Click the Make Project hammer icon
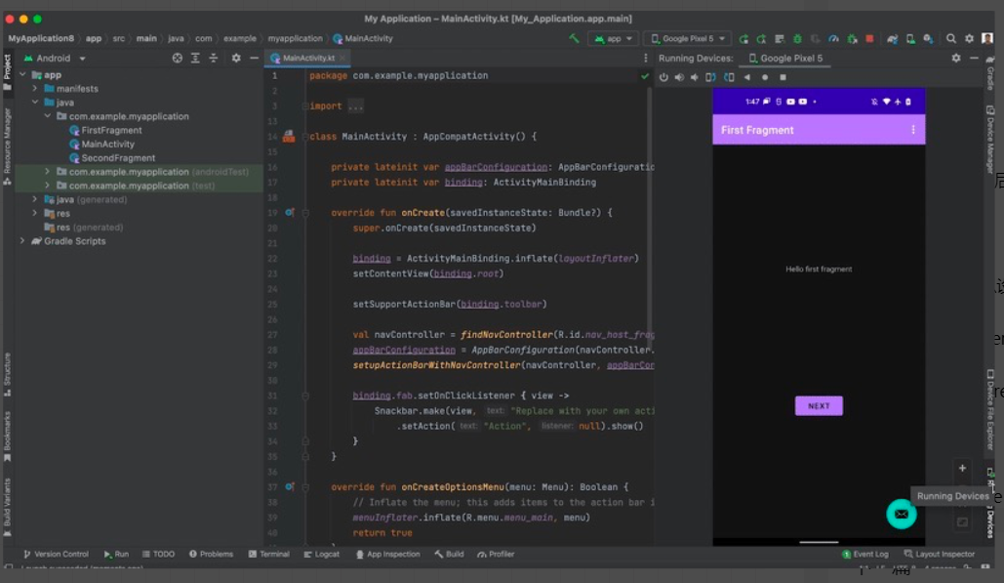 (574, 38)
